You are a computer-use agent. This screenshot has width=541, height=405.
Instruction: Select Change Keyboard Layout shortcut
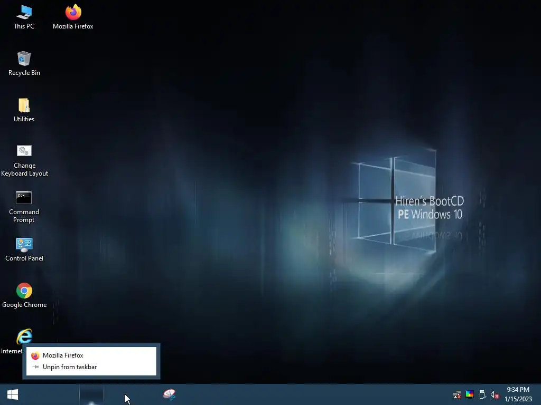pyautogui.click(x=24, y=160)
